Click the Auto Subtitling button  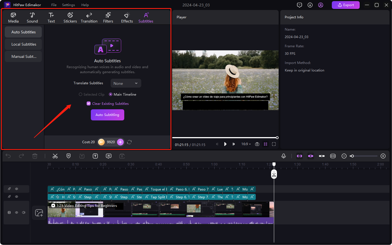point(107,115)
